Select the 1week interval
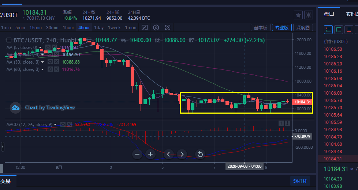 [114, 27]
